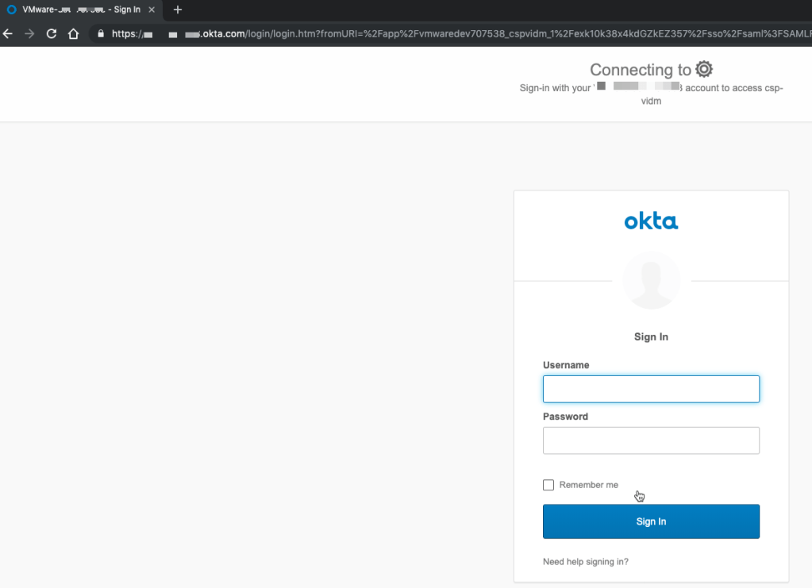Click the browser forward arrow
The height and width of the screenshot is (588, 812).
(29, 33)
